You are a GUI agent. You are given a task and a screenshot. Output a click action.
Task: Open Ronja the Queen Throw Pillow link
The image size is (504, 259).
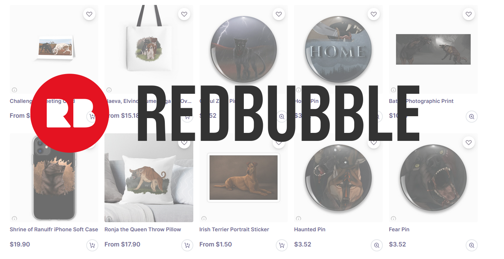pos(143,229)
